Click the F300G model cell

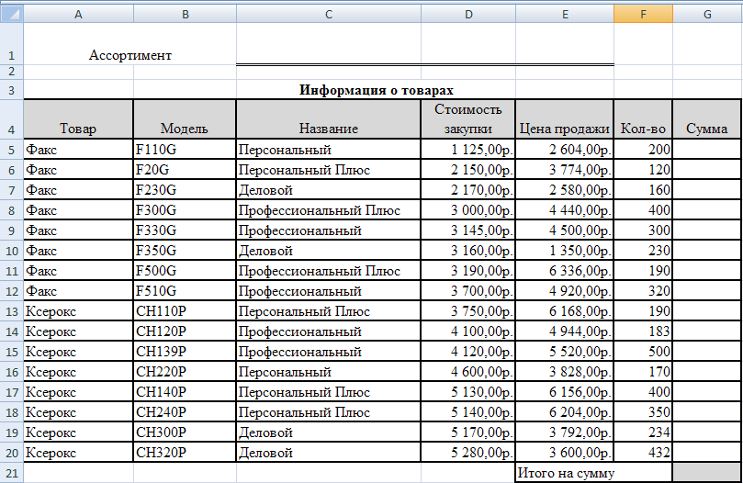click(x=185, y=210)
